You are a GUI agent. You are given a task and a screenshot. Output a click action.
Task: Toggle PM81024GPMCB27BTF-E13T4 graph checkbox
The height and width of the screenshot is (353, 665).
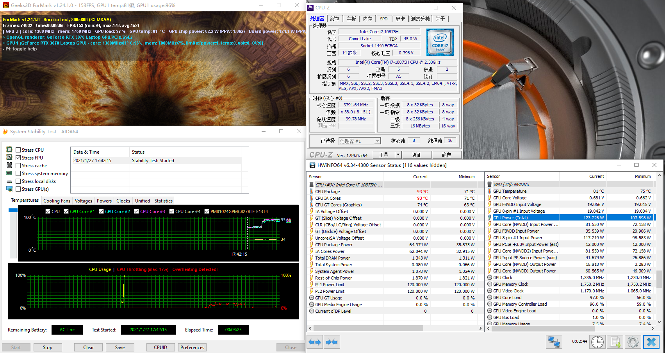click(x=207, y=211)
